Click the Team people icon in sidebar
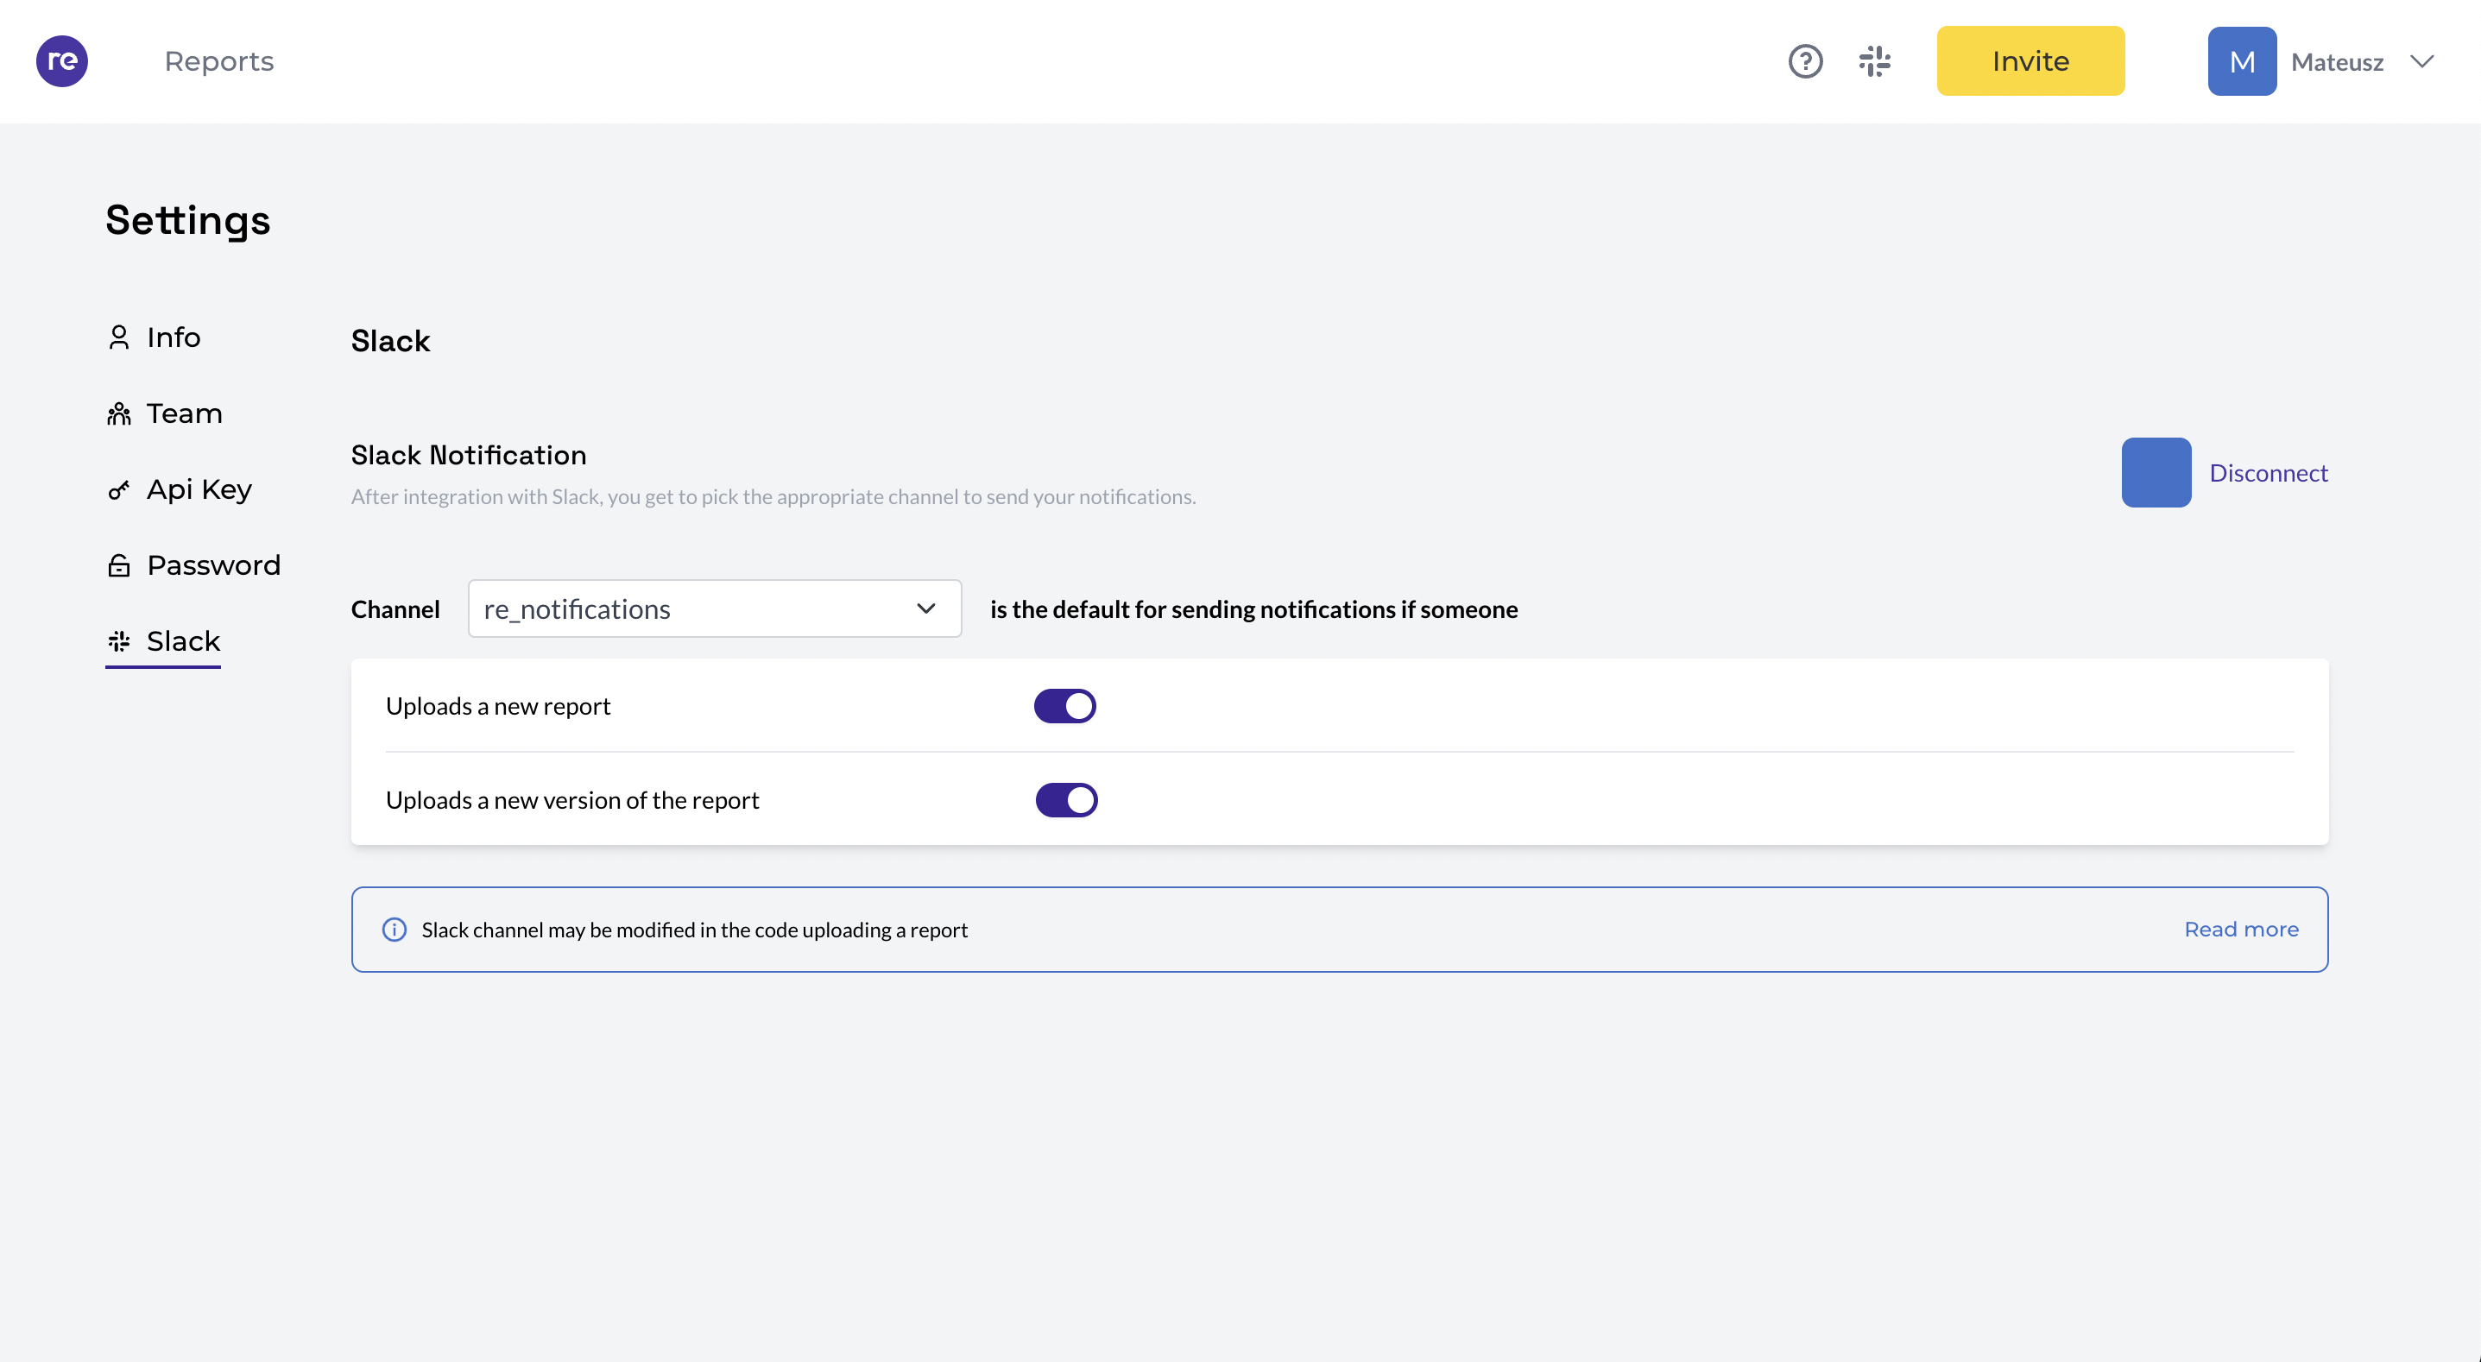Image resolution: width=2481 pixels, height=1362 pixels. pos(118,413)
